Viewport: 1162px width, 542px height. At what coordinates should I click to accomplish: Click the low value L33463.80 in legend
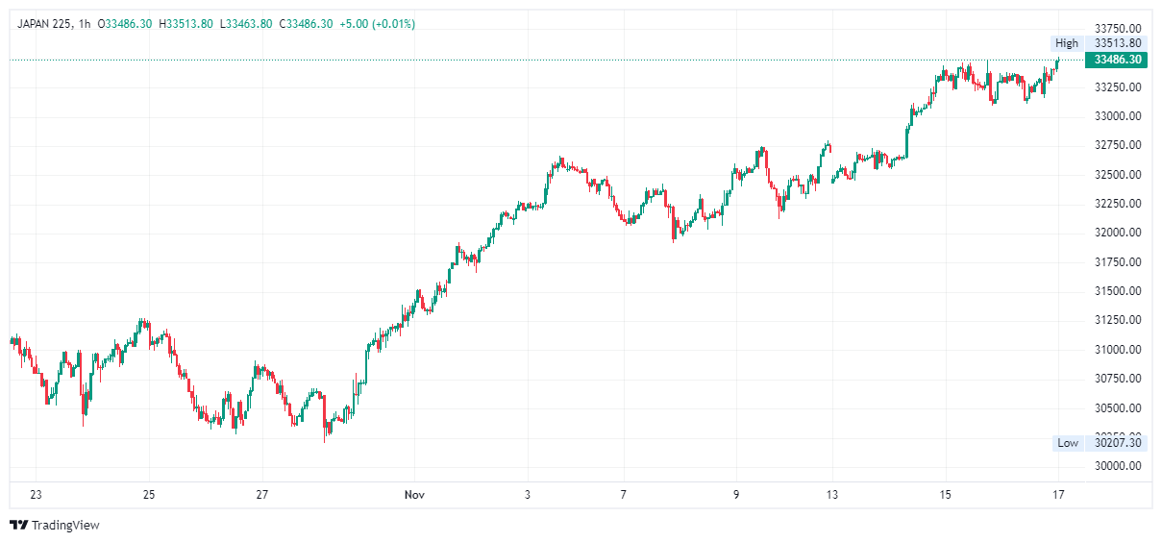[x=247, y=23]
